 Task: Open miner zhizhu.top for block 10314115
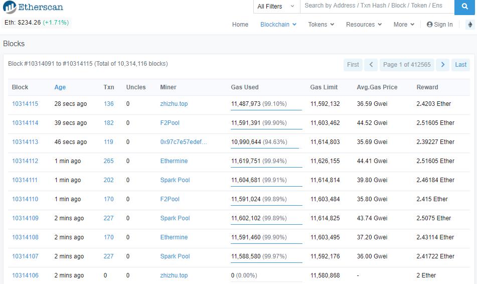[174, 104]
